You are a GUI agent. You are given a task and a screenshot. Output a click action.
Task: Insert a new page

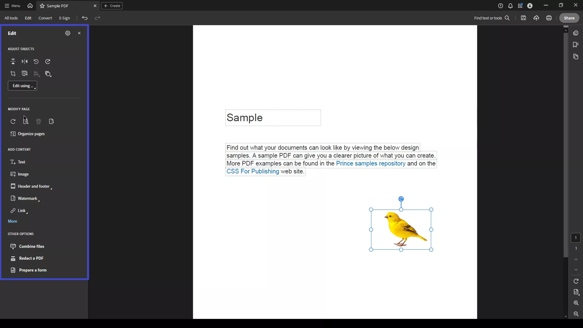tap(26, 121)
